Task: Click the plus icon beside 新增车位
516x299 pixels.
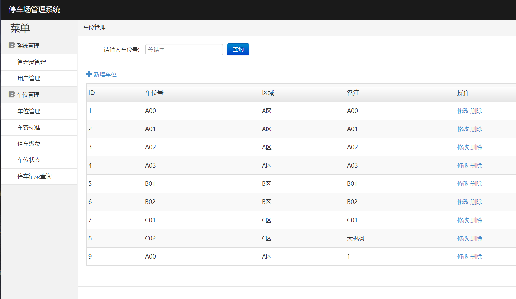Action: click(x=89, y=74)
